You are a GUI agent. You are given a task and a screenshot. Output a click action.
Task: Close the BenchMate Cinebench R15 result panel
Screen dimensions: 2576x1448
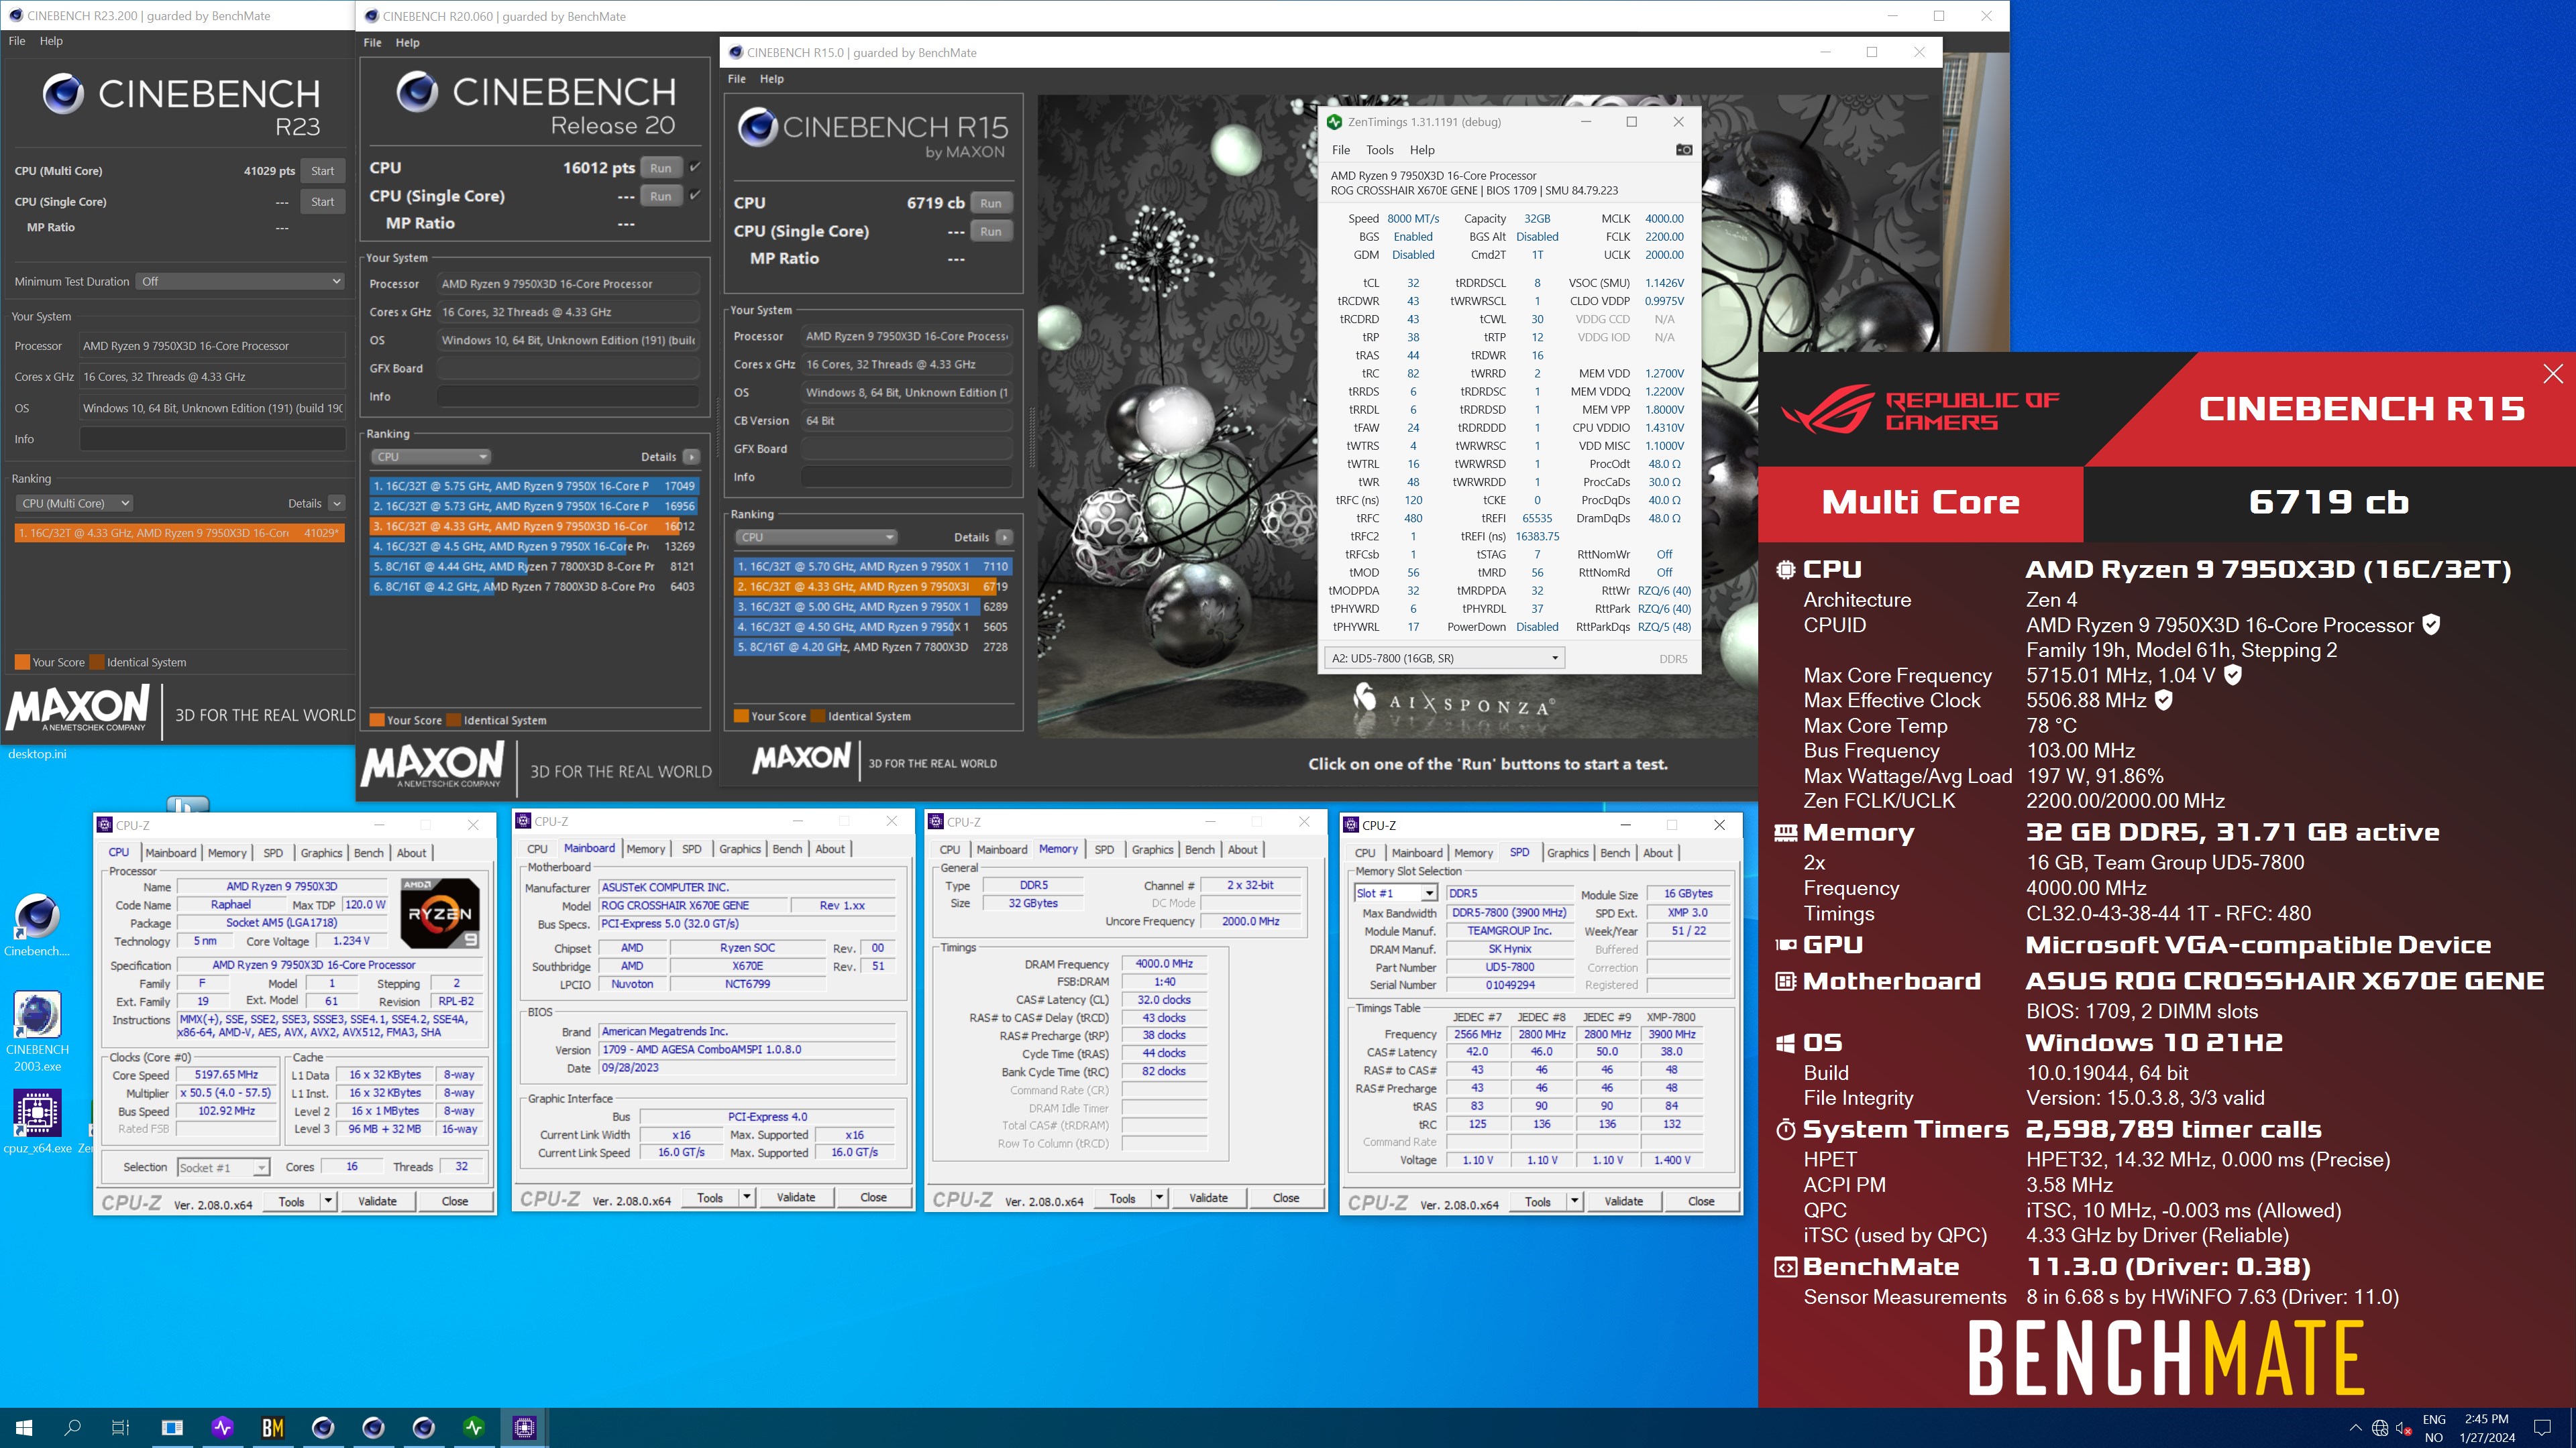(2552, 374)
